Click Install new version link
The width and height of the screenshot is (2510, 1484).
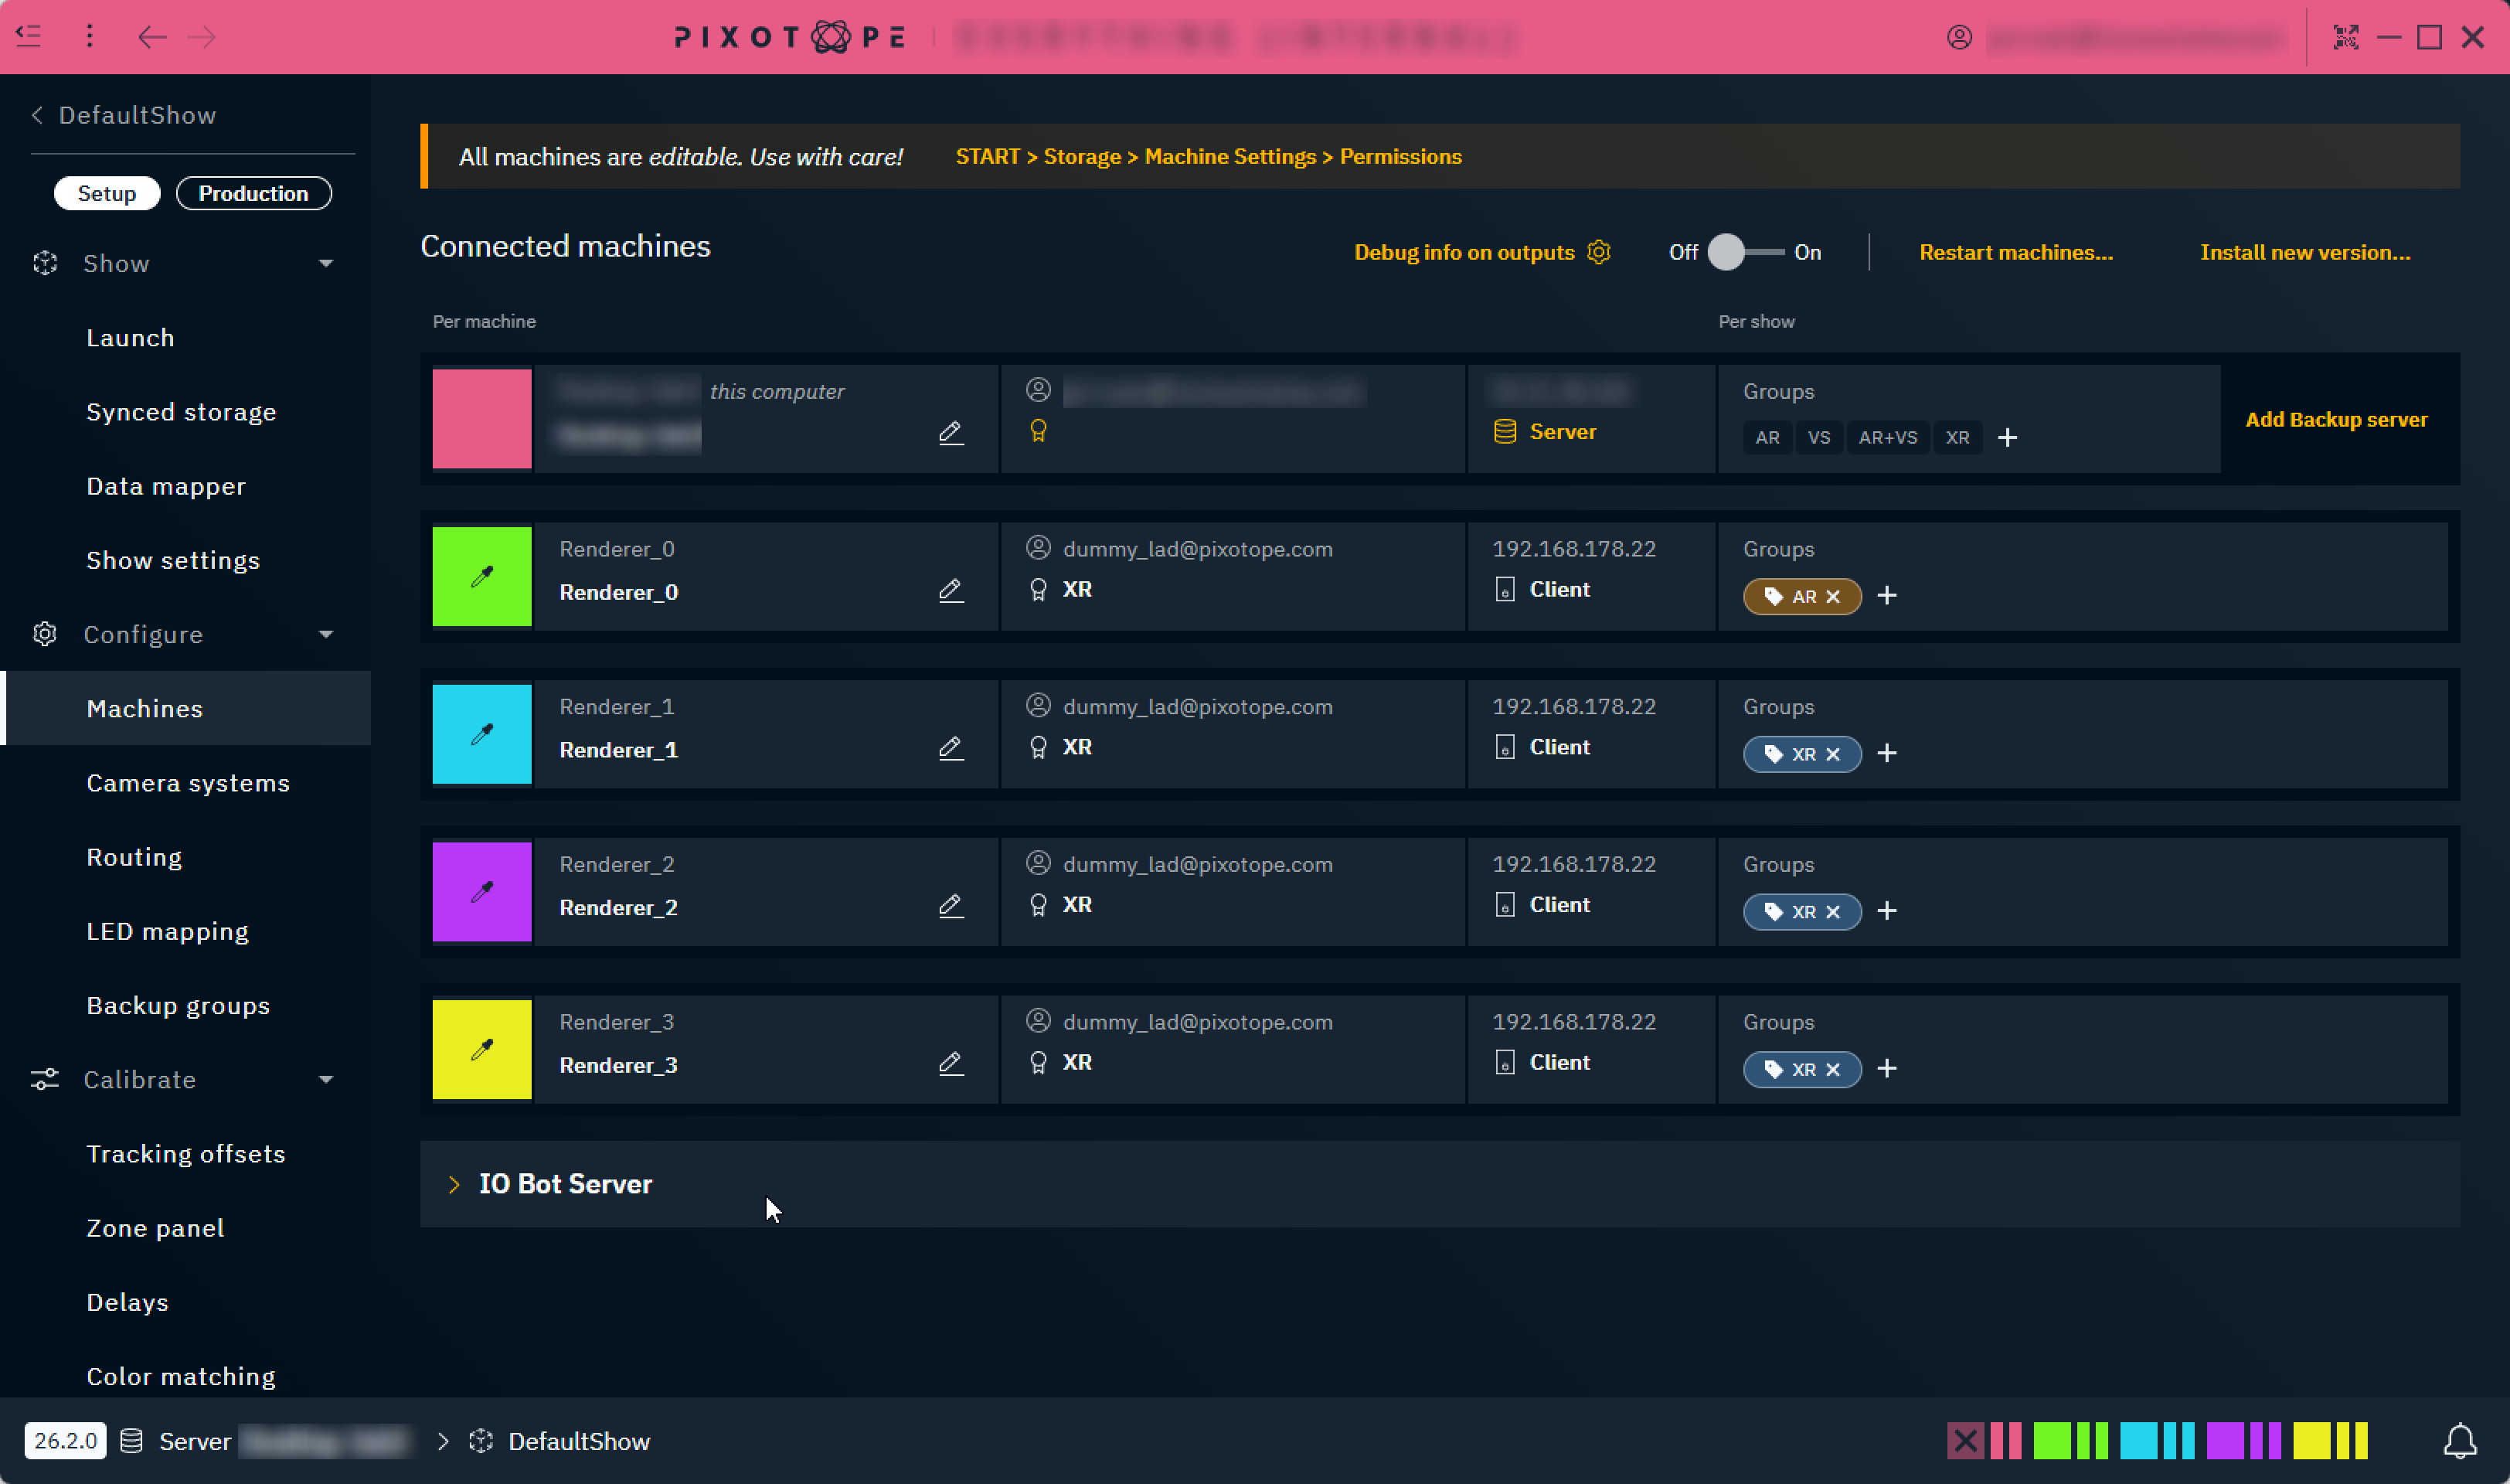(2305, 252)
